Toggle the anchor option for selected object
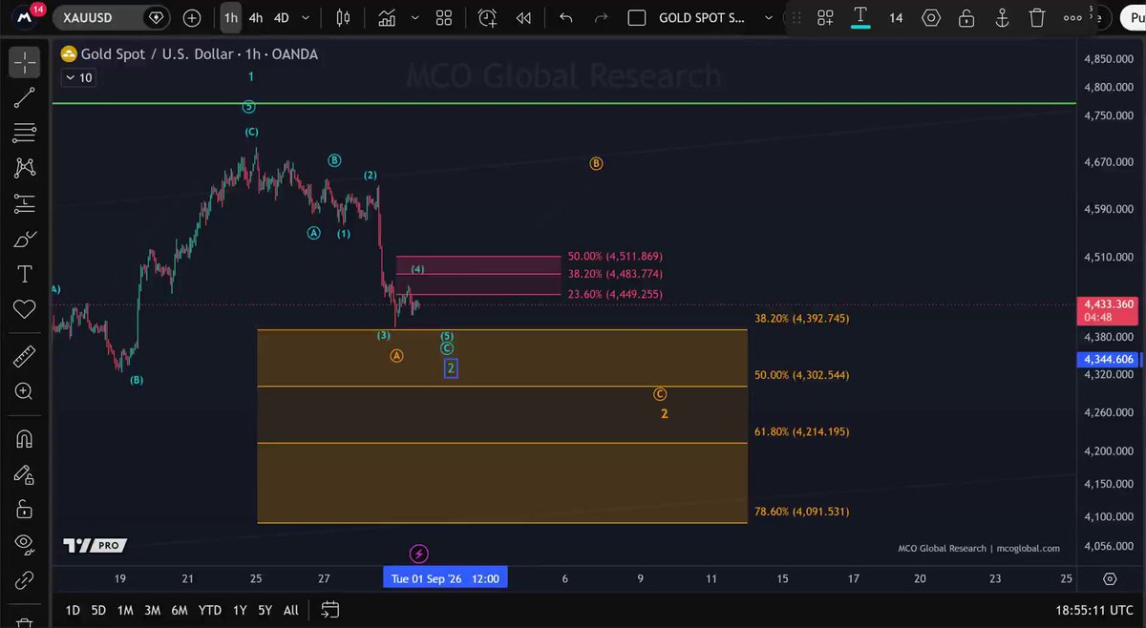1146x628 pixels. [x=1003, y=17]
